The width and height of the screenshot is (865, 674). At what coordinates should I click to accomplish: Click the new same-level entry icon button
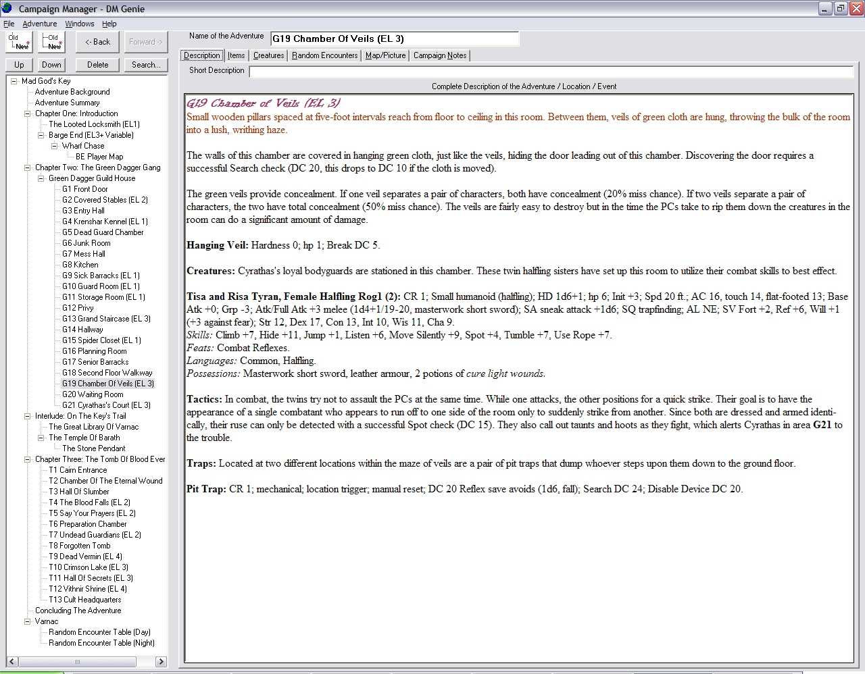coord(19,42)
